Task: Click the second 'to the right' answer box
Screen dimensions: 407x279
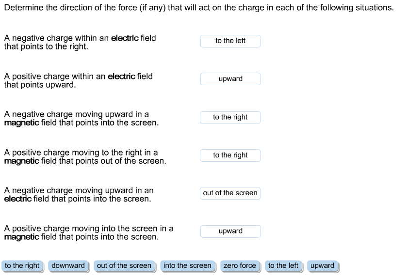Action: click(x=230, y=155)
